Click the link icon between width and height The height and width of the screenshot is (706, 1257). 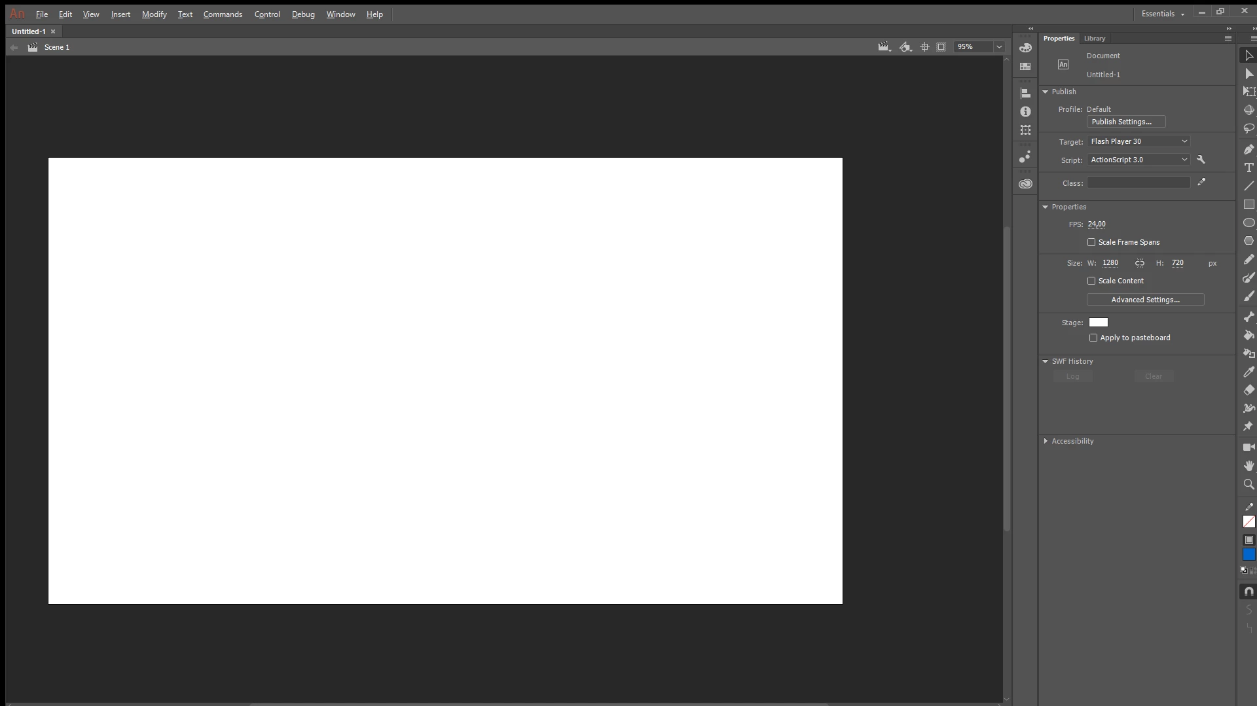[1140, 263]
